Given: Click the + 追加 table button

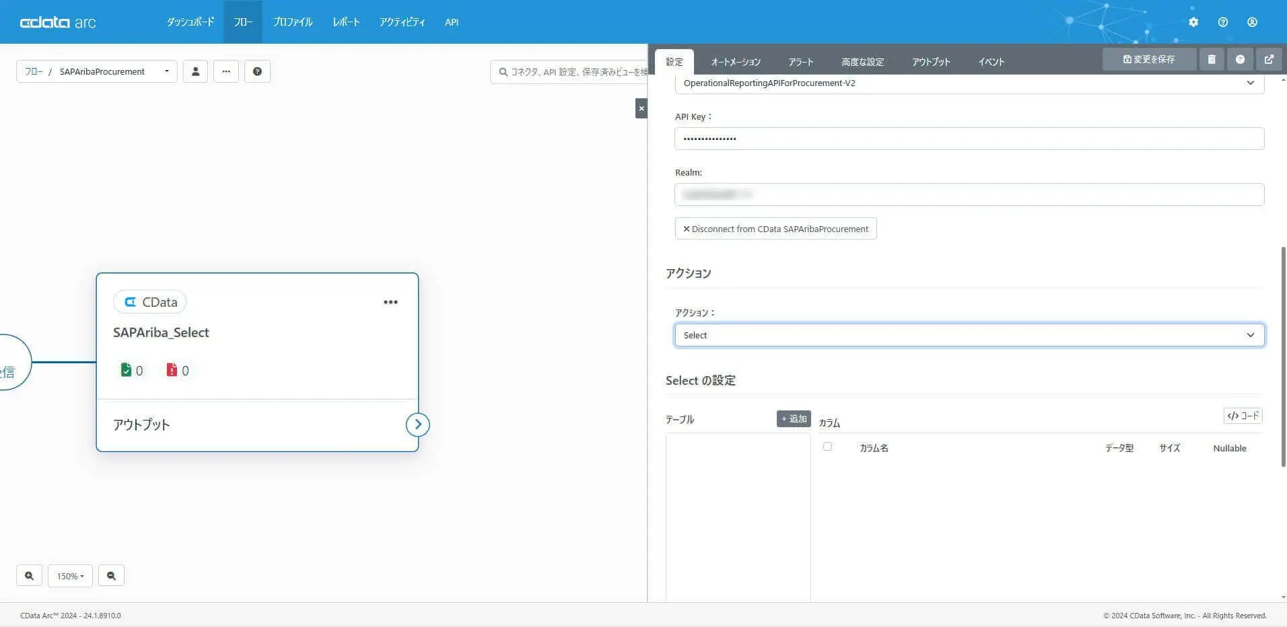Looking at the screenshot, I should click(794, 418).
